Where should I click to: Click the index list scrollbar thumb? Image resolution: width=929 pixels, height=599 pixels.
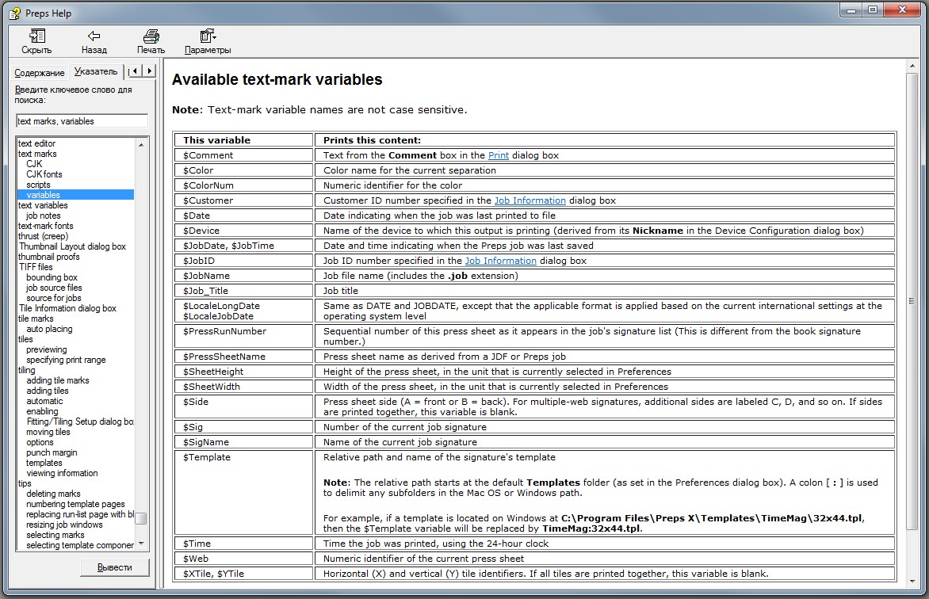click(x=141, y=518)
